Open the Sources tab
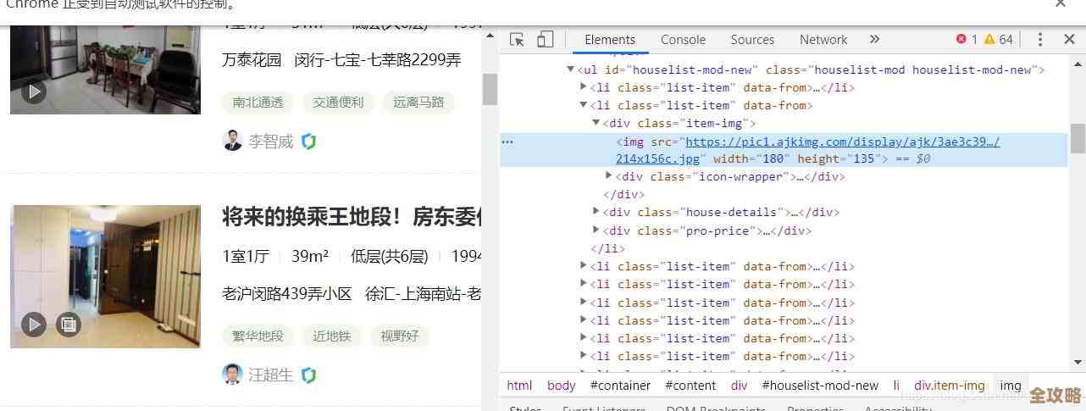Image resolution: width=1086 pixels, height=411 pixels. coord(752,40)
